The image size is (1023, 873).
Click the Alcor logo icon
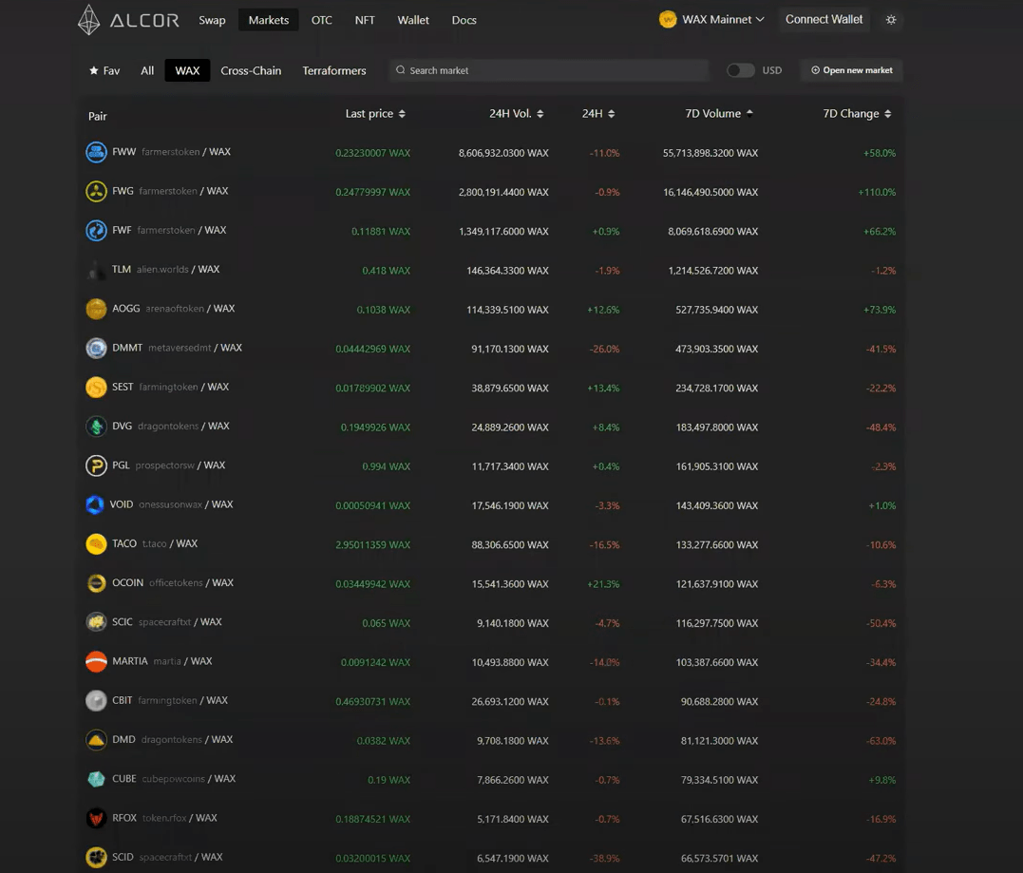point(89,20)
